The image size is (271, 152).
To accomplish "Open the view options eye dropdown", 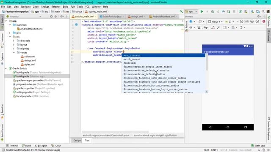I will [x=192, y=27].
